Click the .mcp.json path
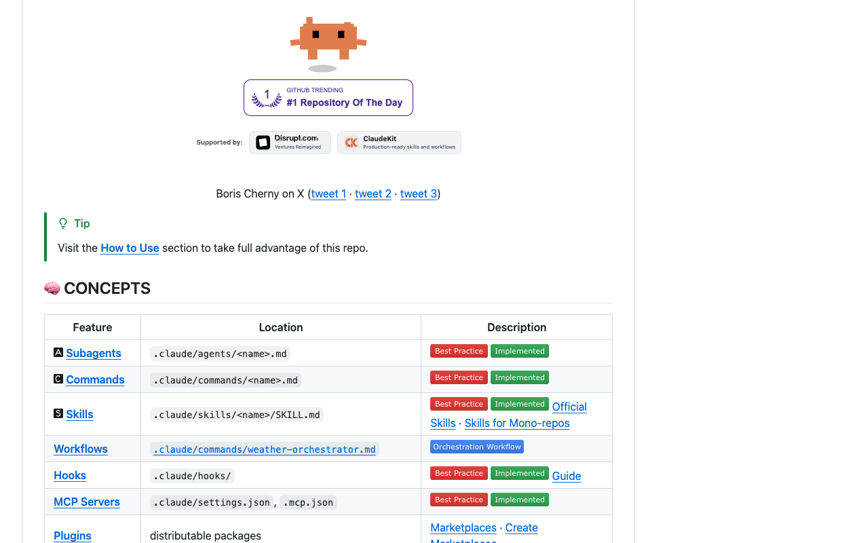Screen dimensions: 855x543 tap(308, 502)
